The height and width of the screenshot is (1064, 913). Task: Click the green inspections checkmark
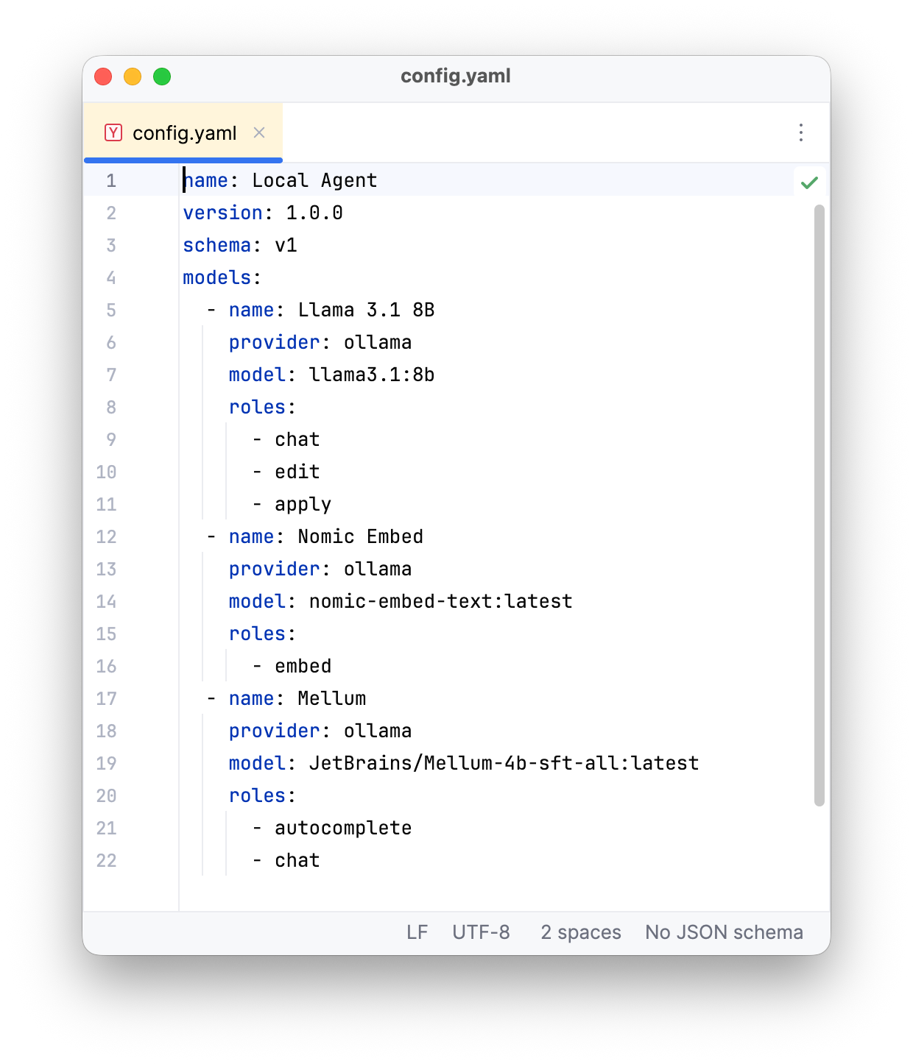point(809,182)
